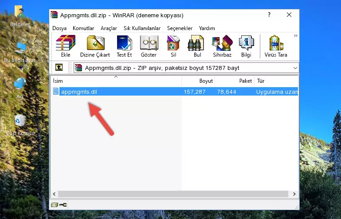The image size is (341, 219).
Task: Click the archive path combo box
Action: tap(186, 68)
